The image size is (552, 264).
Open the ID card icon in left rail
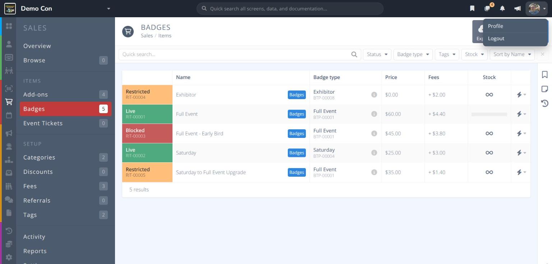pos(9,57)
